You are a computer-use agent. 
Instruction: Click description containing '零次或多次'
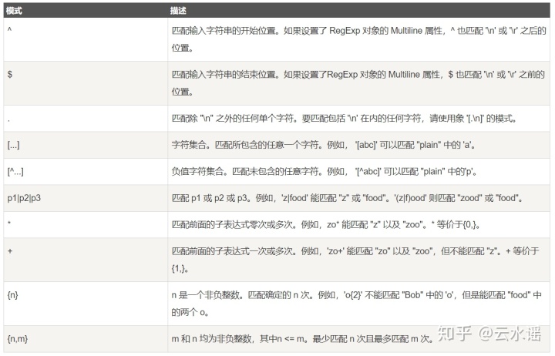pyautogui.click(x=358, y=225)
